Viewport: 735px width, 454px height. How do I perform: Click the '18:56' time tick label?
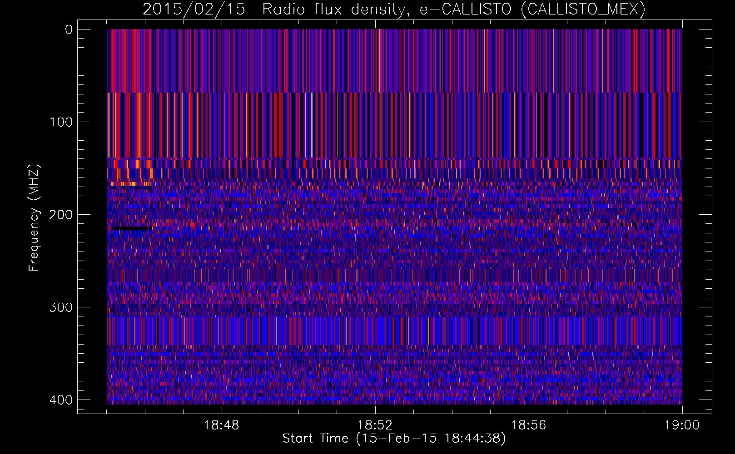[x=528, y=425]
